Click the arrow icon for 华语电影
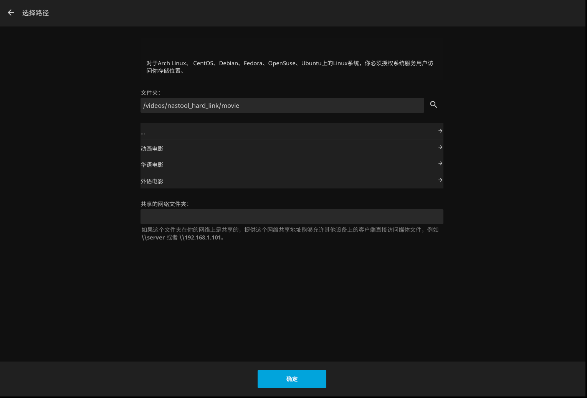Screen dimensions: 587x398 coord(440,163)
